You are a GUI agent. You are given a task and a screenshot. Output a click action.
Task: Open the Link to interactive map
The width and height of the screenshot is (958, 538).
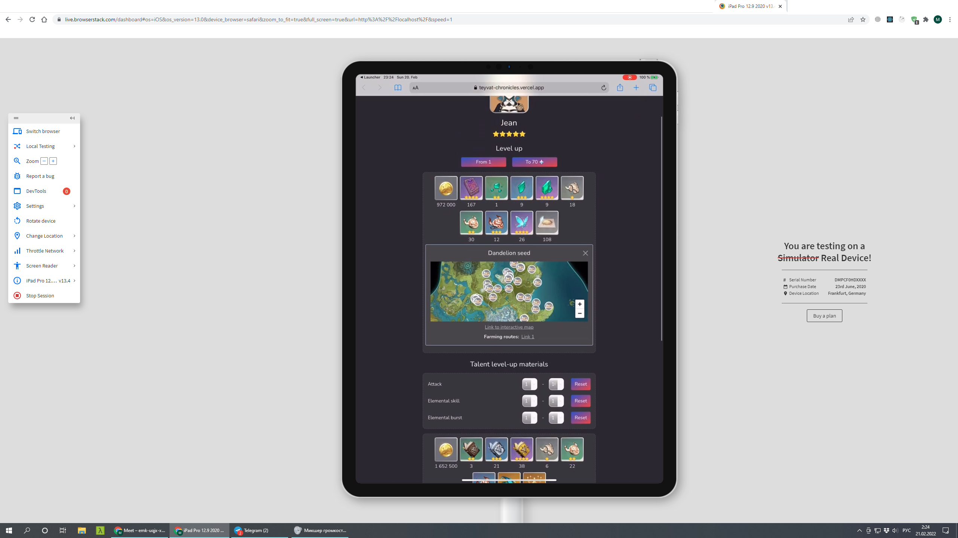click(x=509, y=327)
